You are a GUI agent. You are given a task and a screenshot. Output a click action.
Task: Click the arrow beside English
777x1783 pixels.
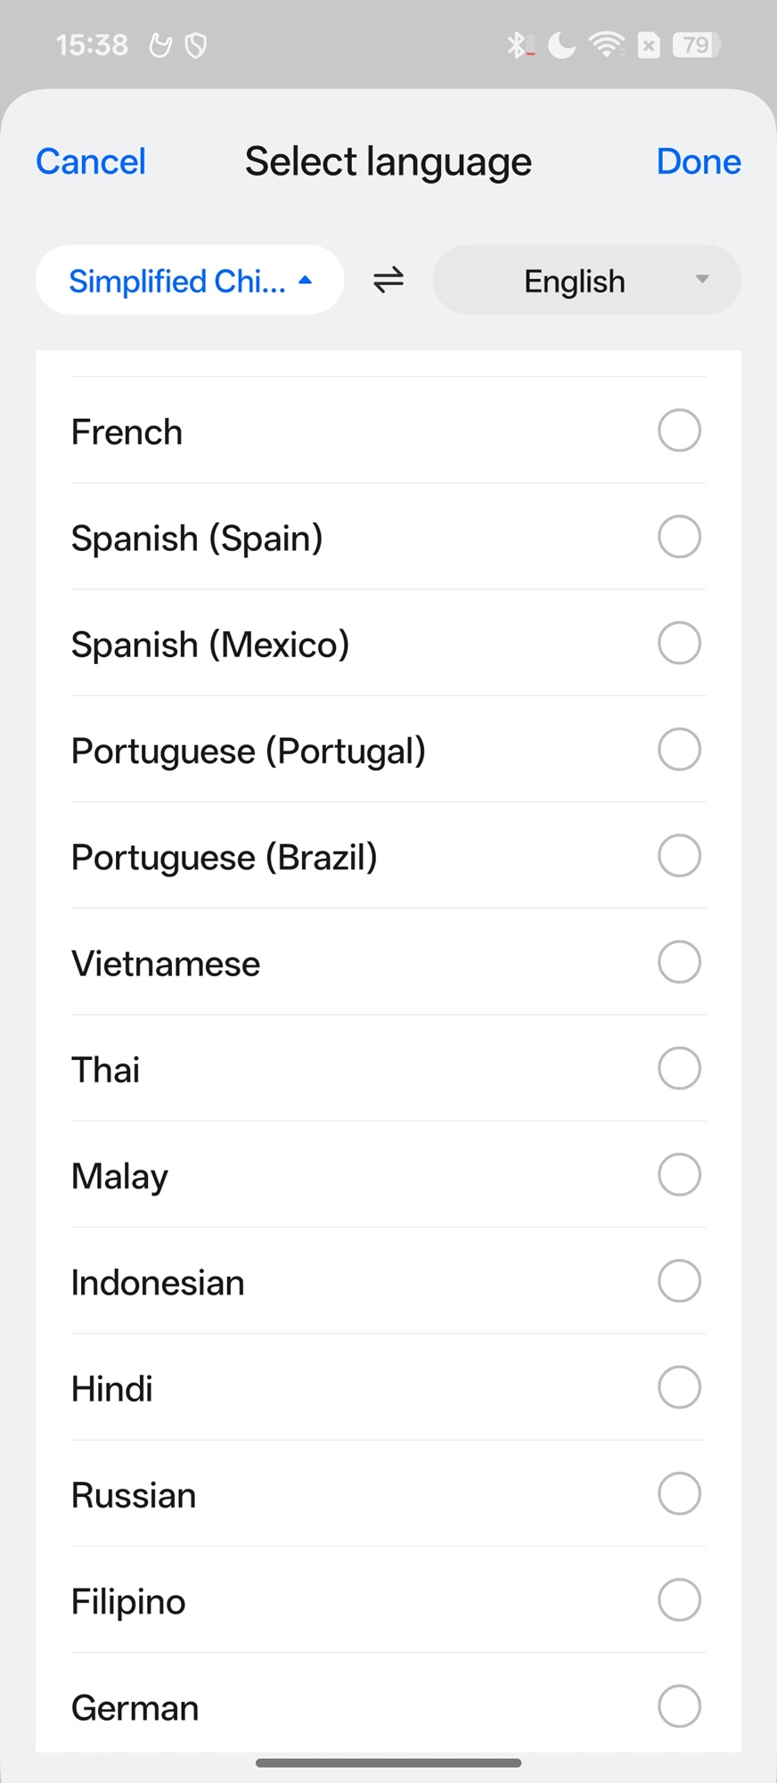(x=702, y=280)
